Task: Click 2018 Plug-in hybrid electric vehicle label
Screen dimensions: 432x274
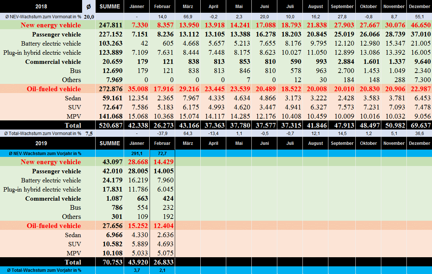Action: tap(42, 53)
